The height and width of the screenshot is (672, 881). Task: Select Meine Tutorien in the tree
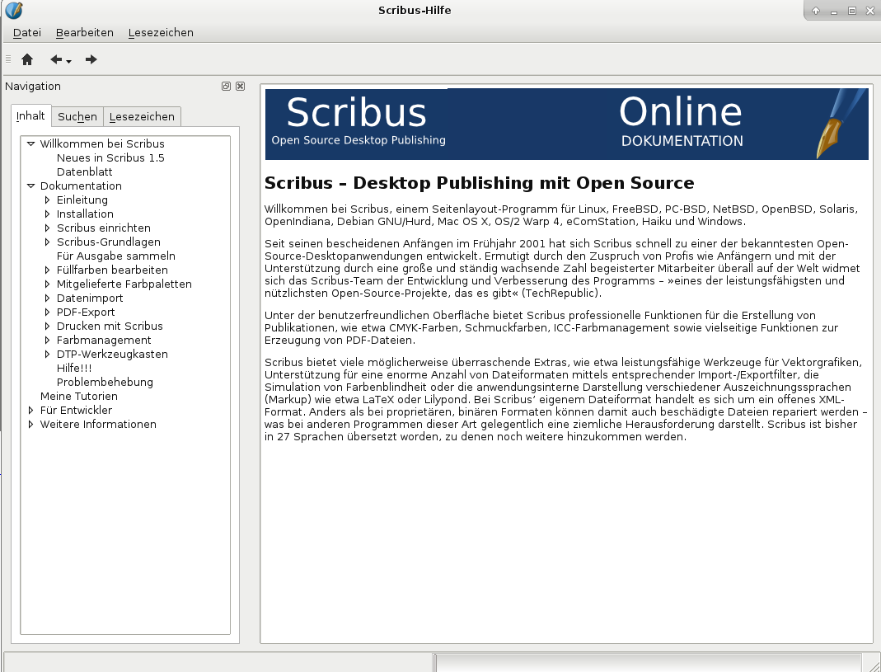tap(78, 396)
